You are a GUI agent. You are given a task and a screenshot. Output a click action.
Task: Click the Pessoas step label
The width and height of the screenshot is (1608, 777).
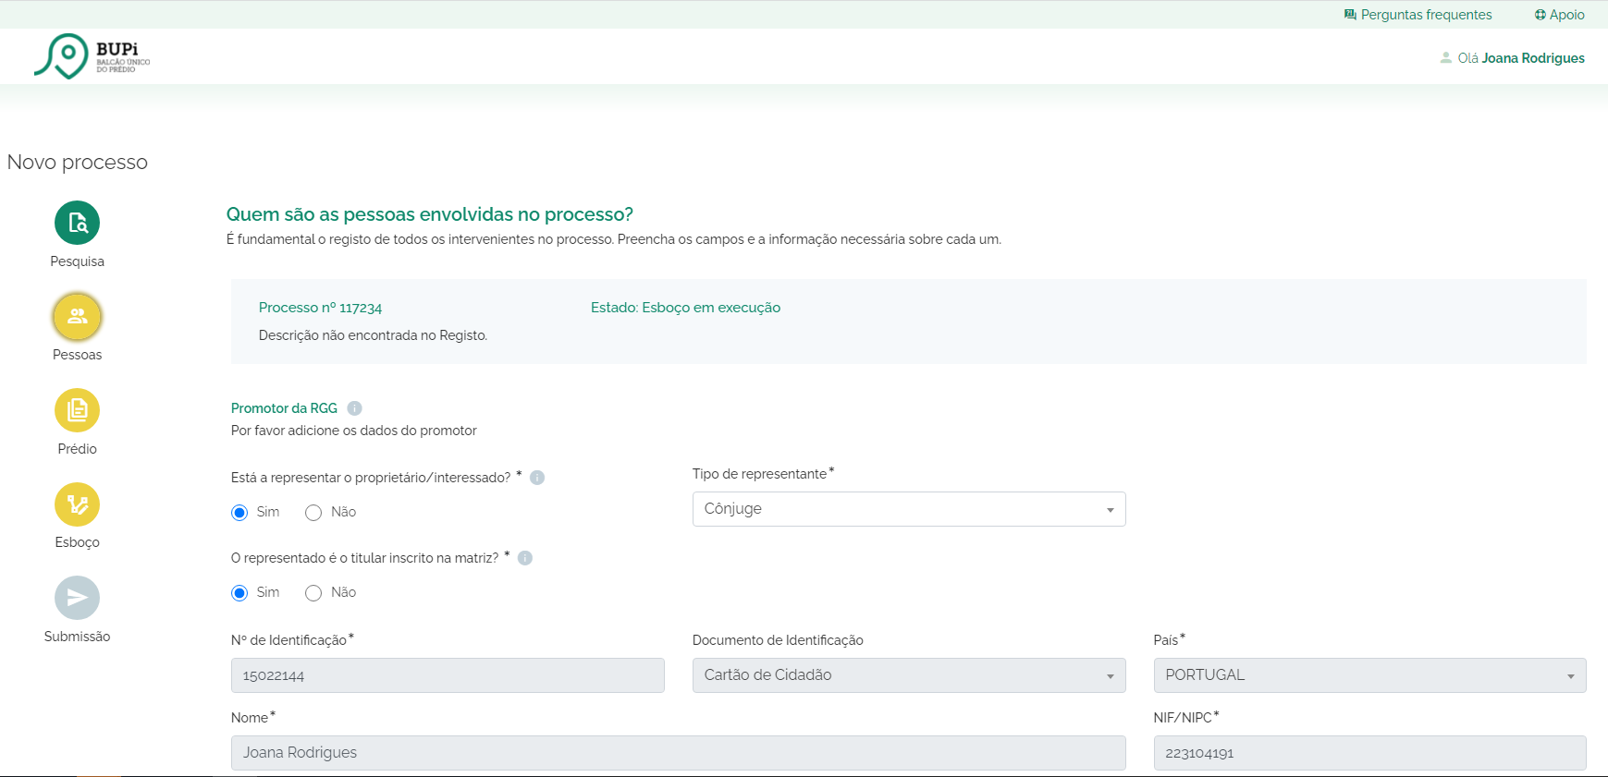[77, 355]
